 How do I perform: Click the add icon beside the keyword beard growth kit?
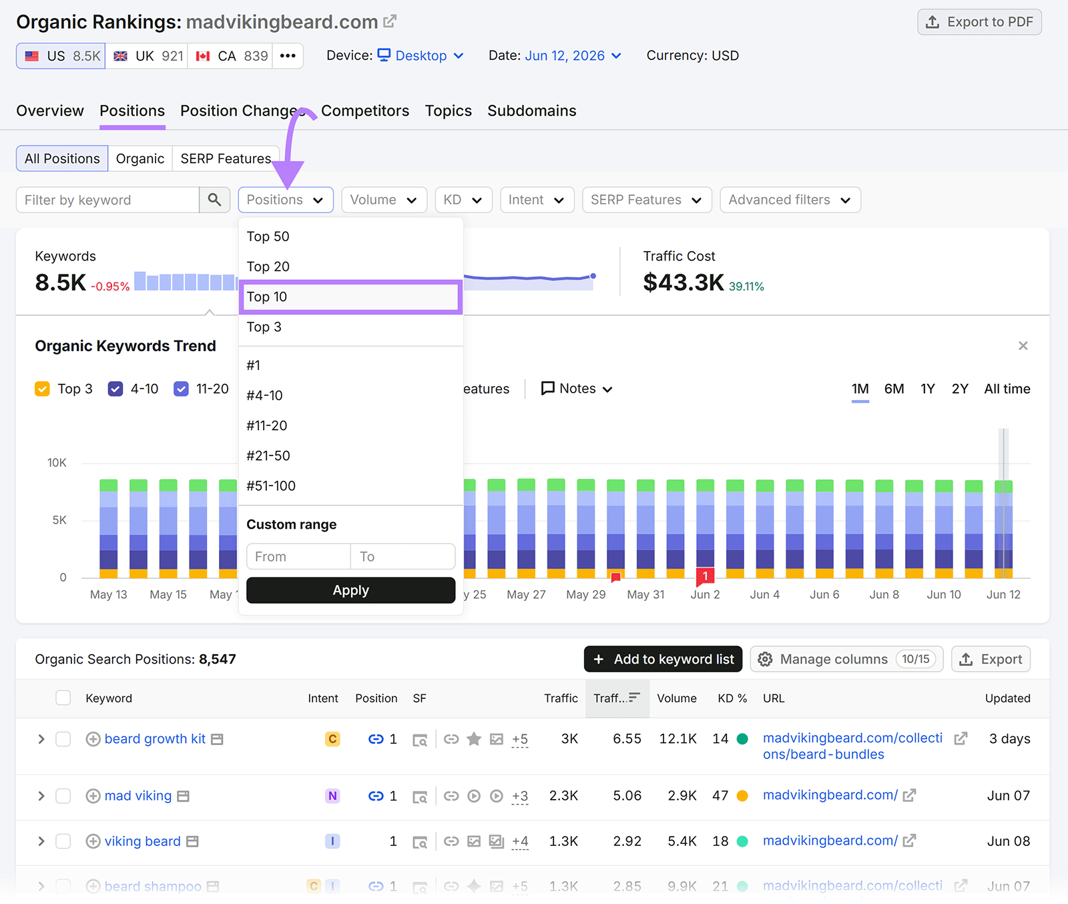(93, 739)
